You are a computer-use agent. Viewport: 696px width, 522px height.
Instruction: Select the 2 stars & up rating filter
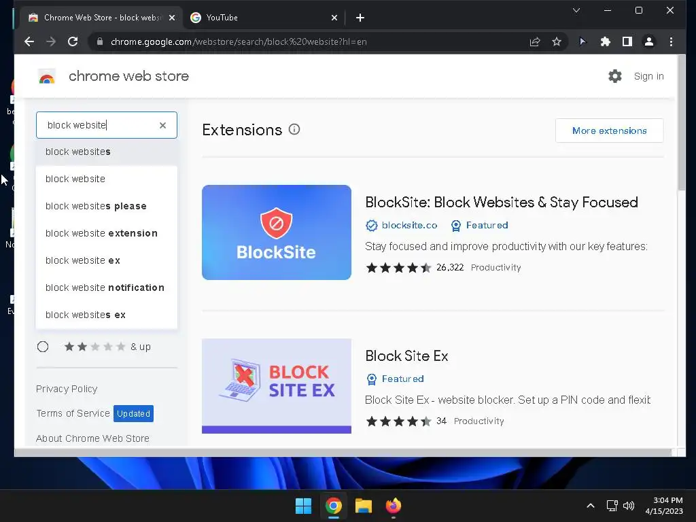coord(43,347)
